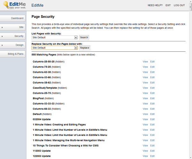Image resolution: width=192 pixels, height=159 pixels.
Task: Edit the BlogPost page
Action: point(152,98)
